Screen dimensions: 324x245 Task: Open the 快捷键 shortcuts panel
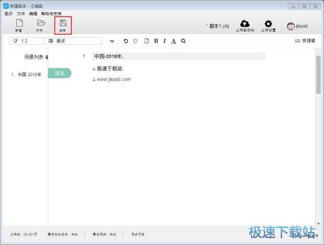pos(305,41)
